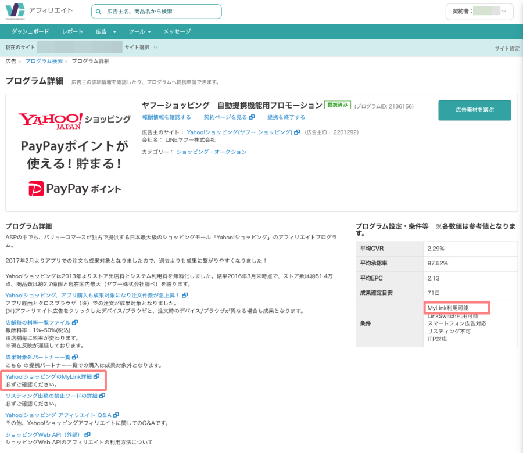This screenshot has width=523, height=453.
Task: Open サイト設定 link
Action: coord(507,49)
